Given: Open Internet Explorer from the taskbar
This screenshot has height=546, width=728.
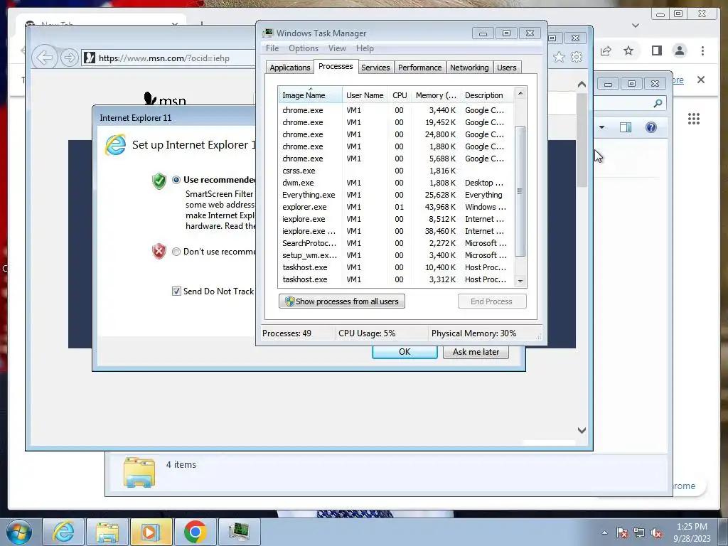Looking at the screenshot, I should point(63,532).
